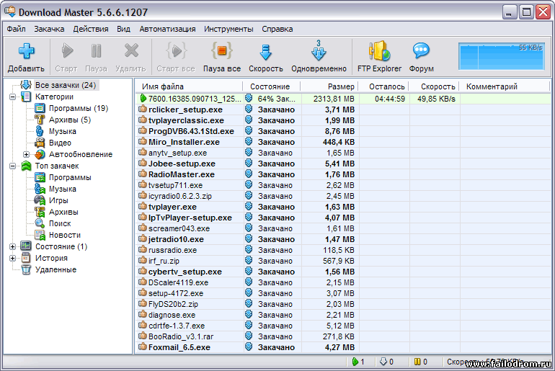Select Новости in Топ закачек
The width and height of the screenshot is (555, 371).
[65, 235]
